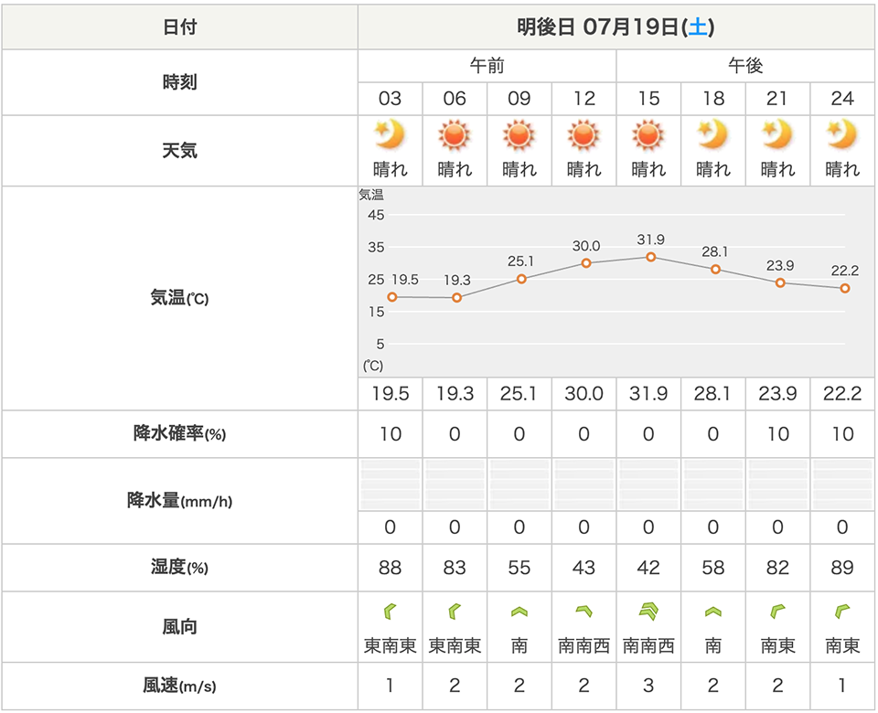Click the 東南東 wind arrow at 03 o'clock
The image size is (878, 713).
[x=391, y=611]
